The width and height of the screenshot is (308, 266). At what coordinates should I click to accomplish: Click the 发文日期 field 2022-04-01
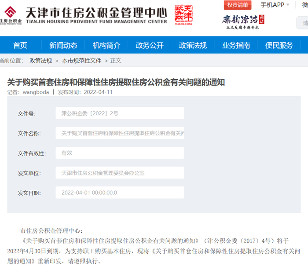(120, 193)
